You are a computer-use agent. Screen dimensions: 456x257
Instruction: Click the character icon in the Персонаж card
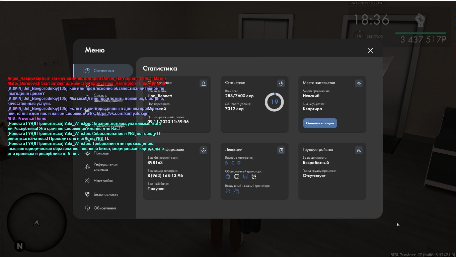tap(203, 84)
